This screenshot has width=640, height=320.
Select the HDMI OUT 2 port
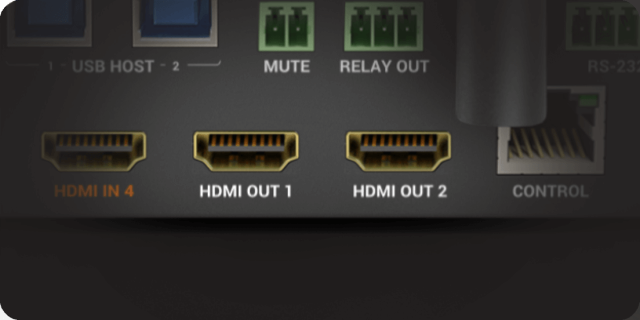coord(398,151)
